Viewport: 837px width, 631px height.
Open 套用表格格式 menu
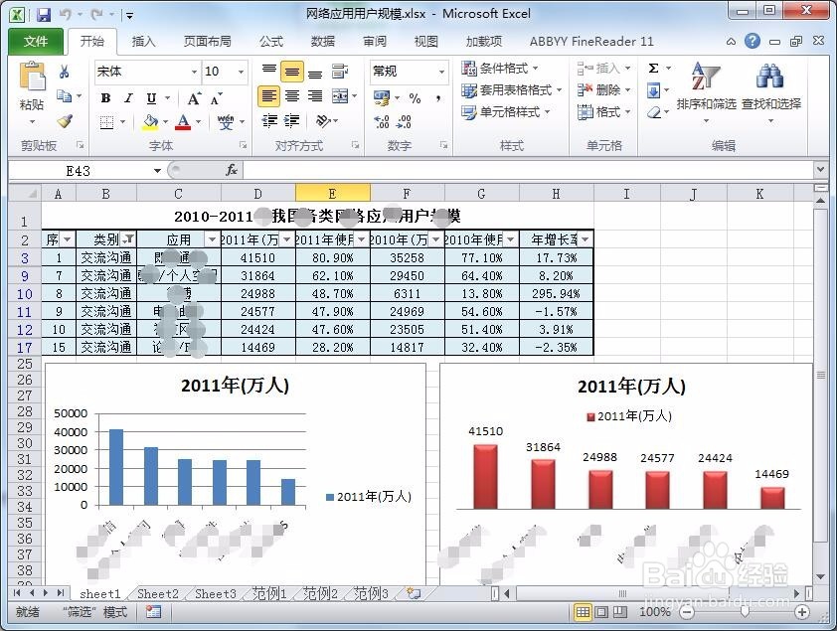512,90
